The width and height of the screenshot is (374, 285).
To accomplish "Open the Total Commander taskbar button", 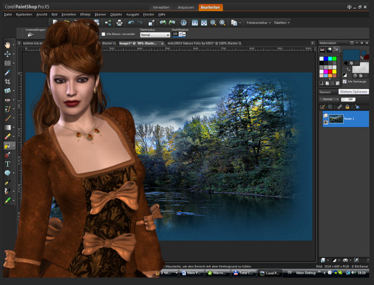I will [243, 273].
